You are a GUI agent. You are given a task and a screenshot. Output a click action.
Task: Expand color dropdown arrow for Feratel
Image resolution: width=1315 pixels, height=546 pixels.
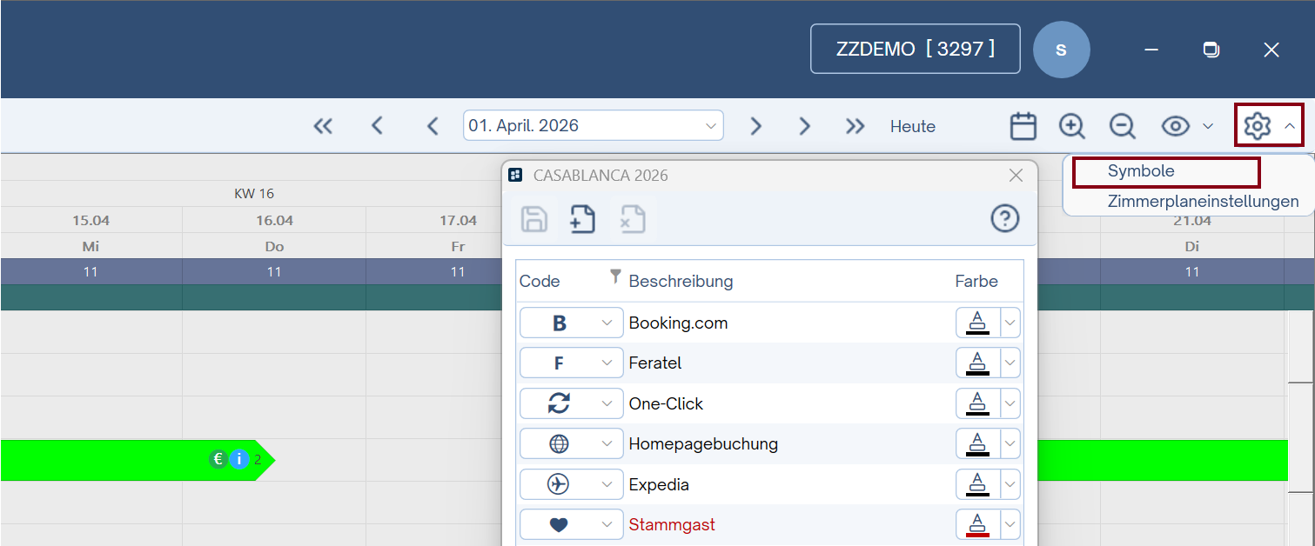click(x=1010, y=363)
